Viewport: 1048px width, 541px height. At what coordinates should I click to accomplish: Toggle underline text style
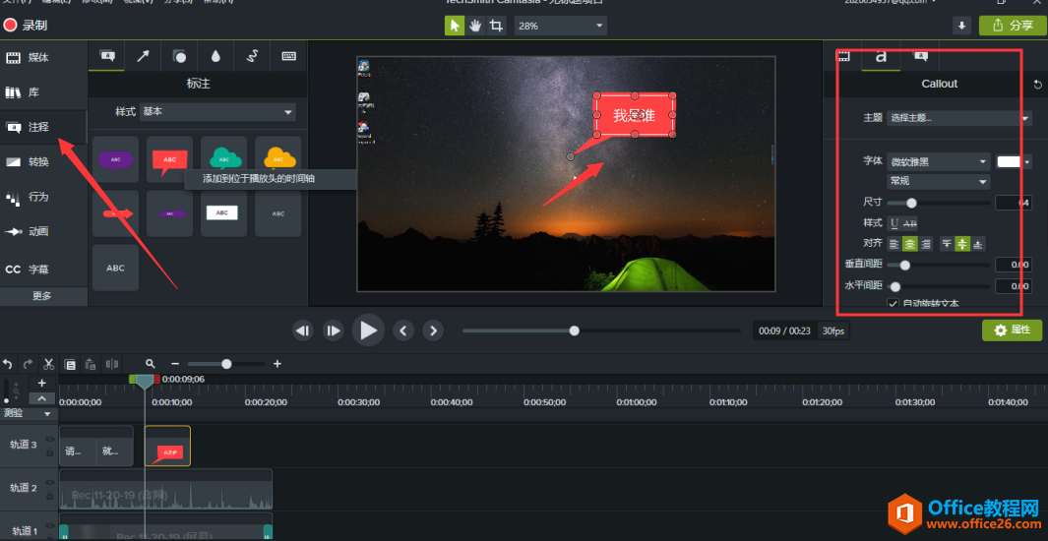click(894, 223)
